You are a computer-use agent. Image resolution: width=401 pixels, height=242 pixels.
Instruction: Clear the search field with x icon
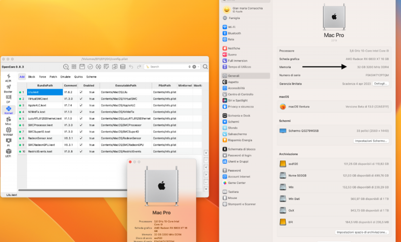pos(194,66)
